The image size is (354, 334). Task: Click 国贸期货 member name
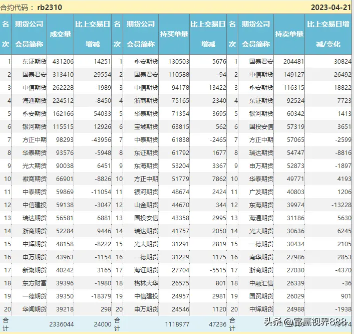click(261, 296)
